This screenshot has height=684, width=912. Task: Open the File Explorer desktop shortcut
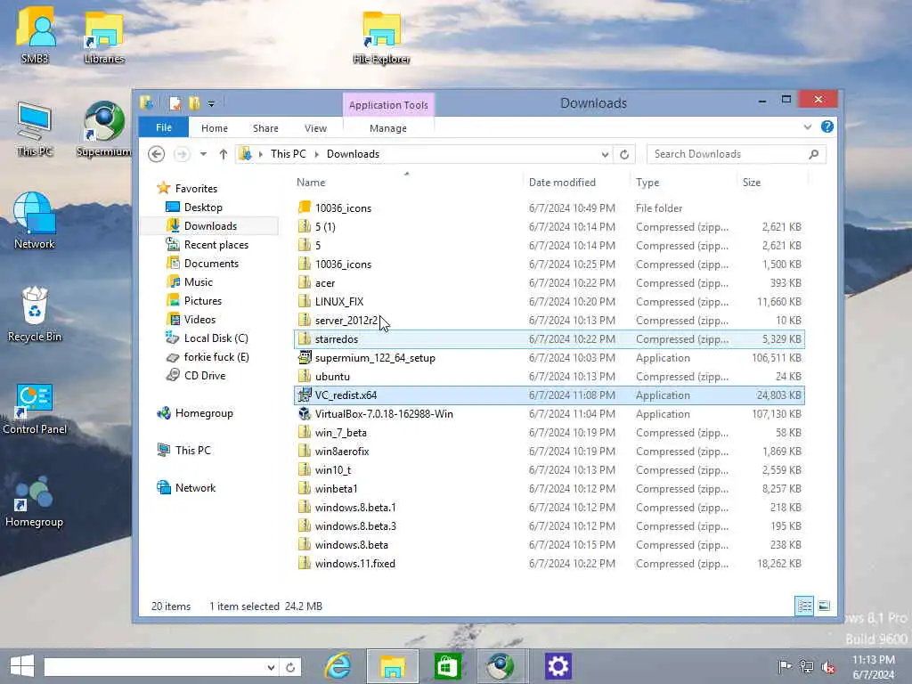click(x=381, y=37)
